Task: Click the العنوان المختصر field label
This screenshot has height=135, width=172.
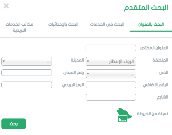Action: click(x=154, y=48)
